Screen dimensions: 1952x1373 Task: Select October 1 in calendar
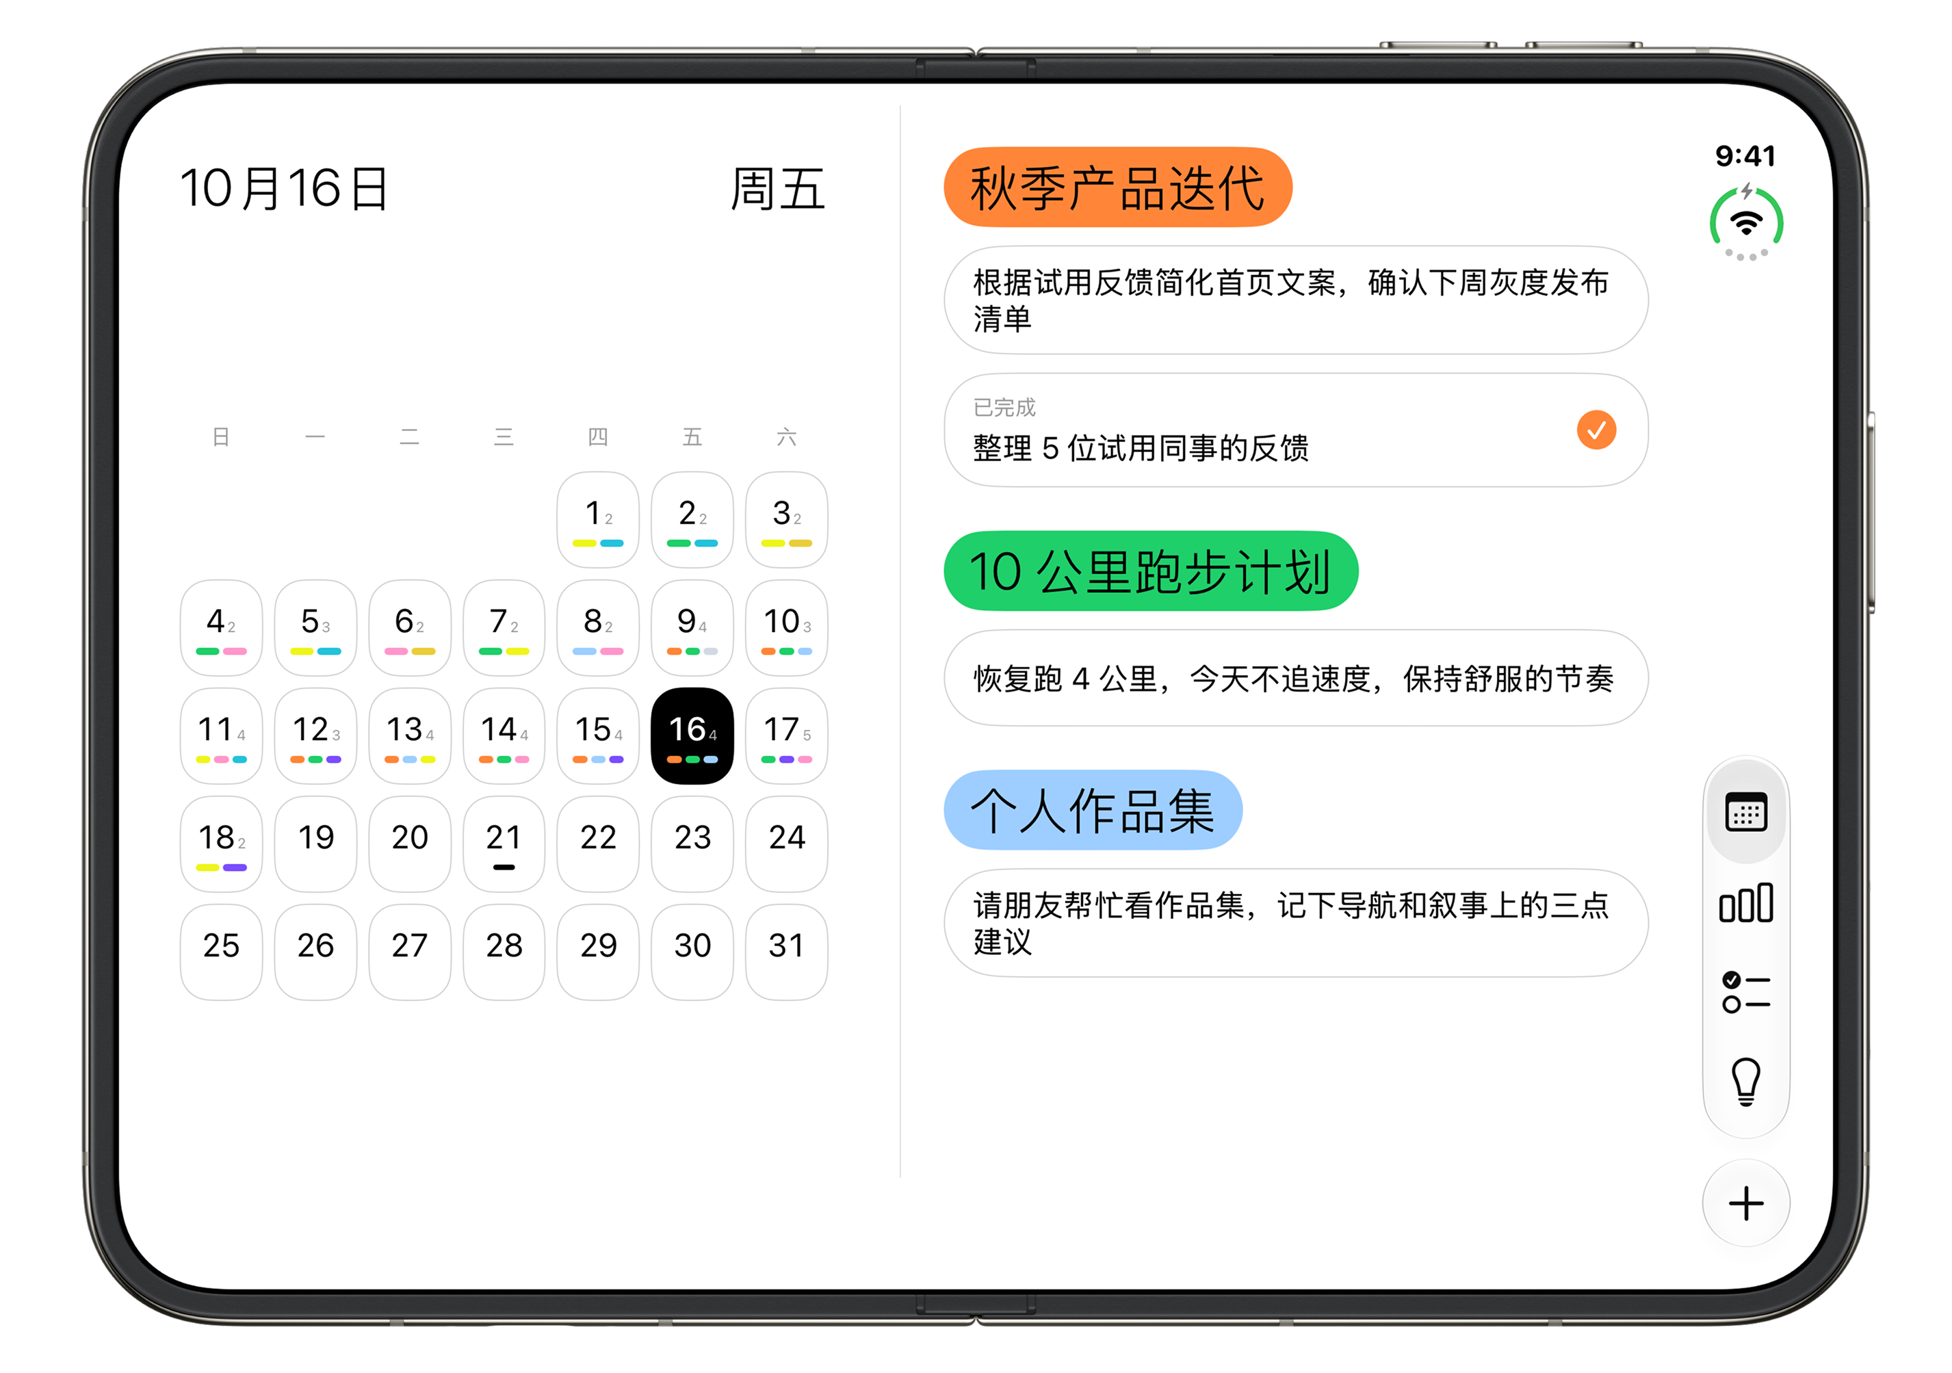[598, 519]
